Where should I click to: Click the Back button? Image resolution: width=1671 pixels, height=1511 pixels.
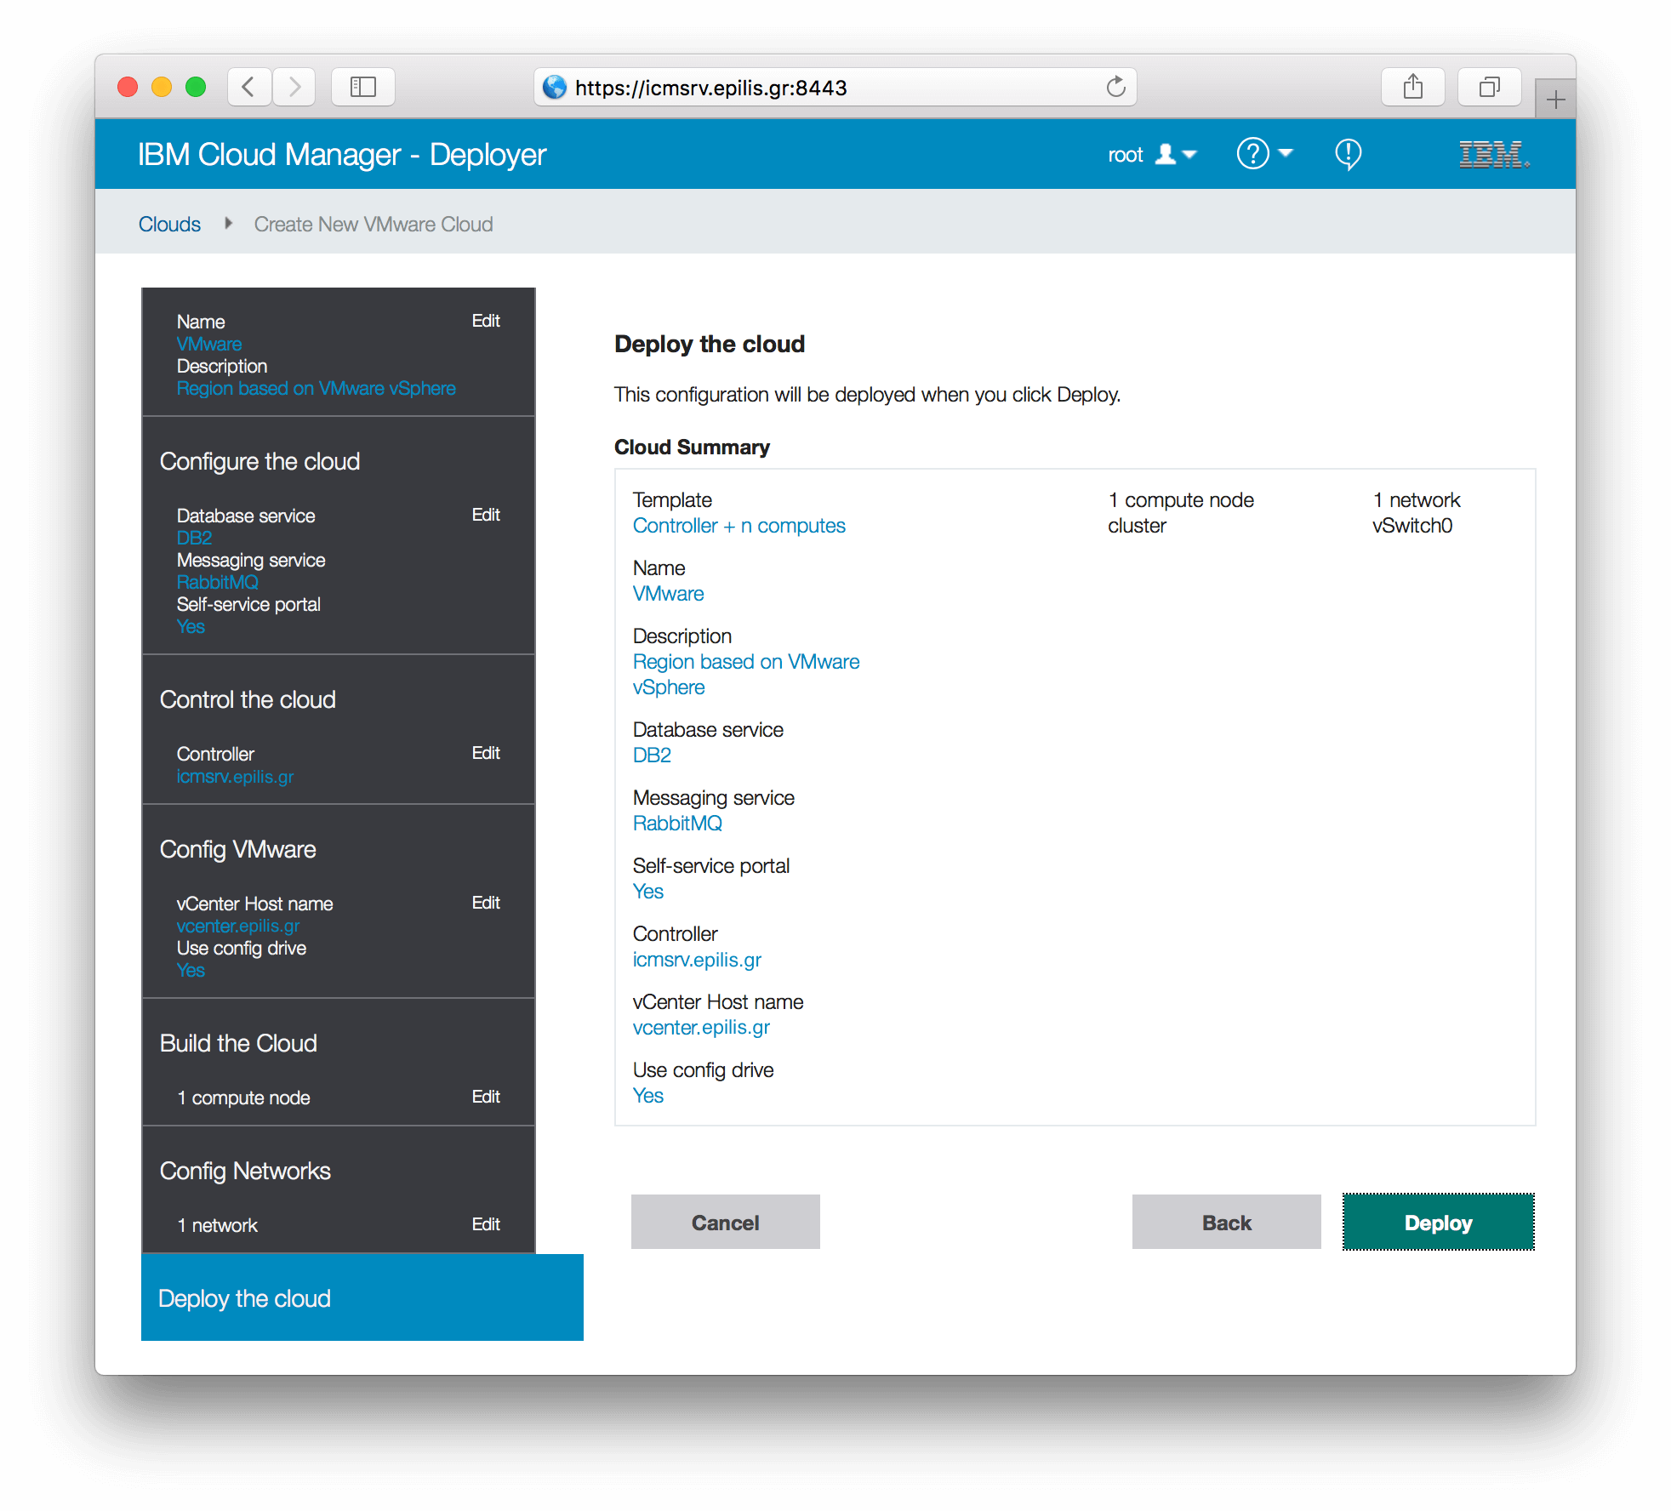click(1226, 1223)
